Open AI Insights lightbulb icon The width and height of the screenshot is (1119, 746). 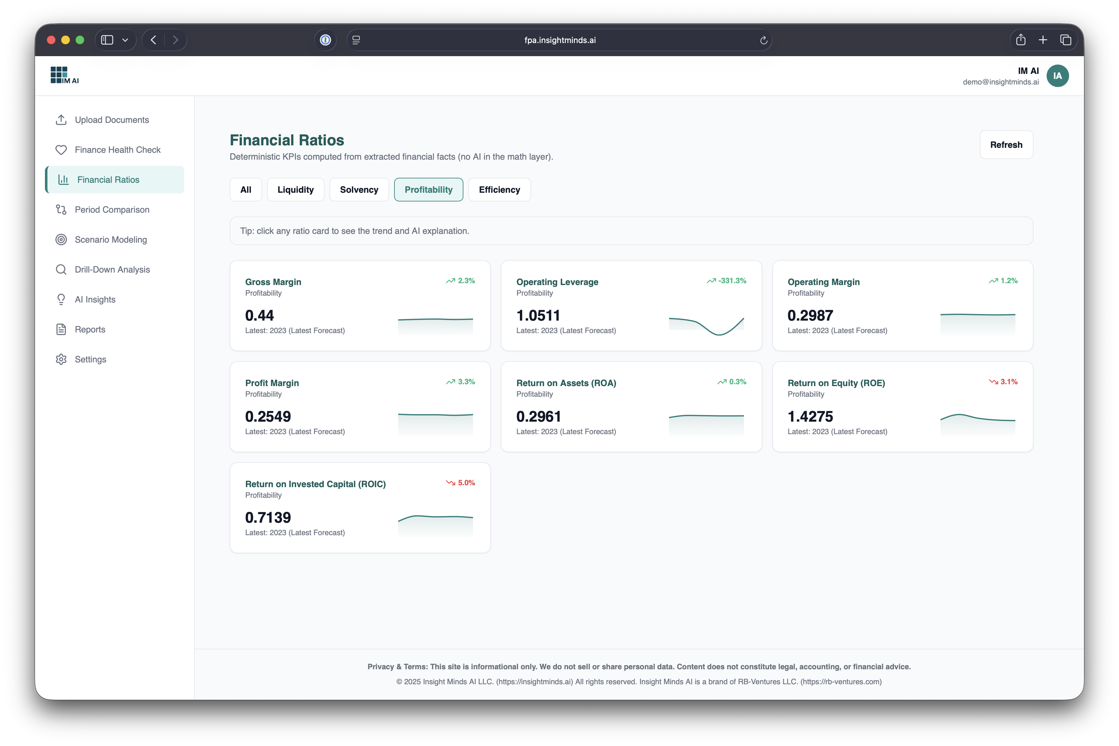click(61, 300)
